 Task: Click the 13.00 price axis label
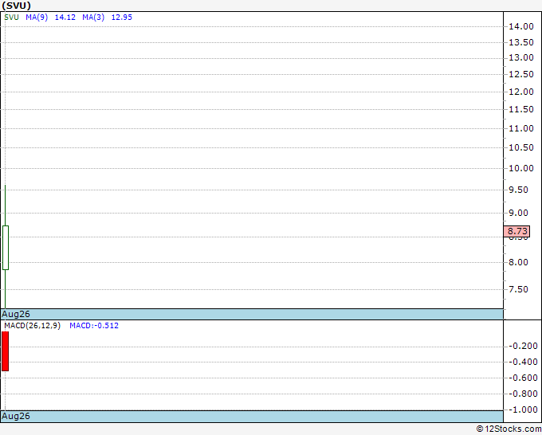tap(521, 57)
